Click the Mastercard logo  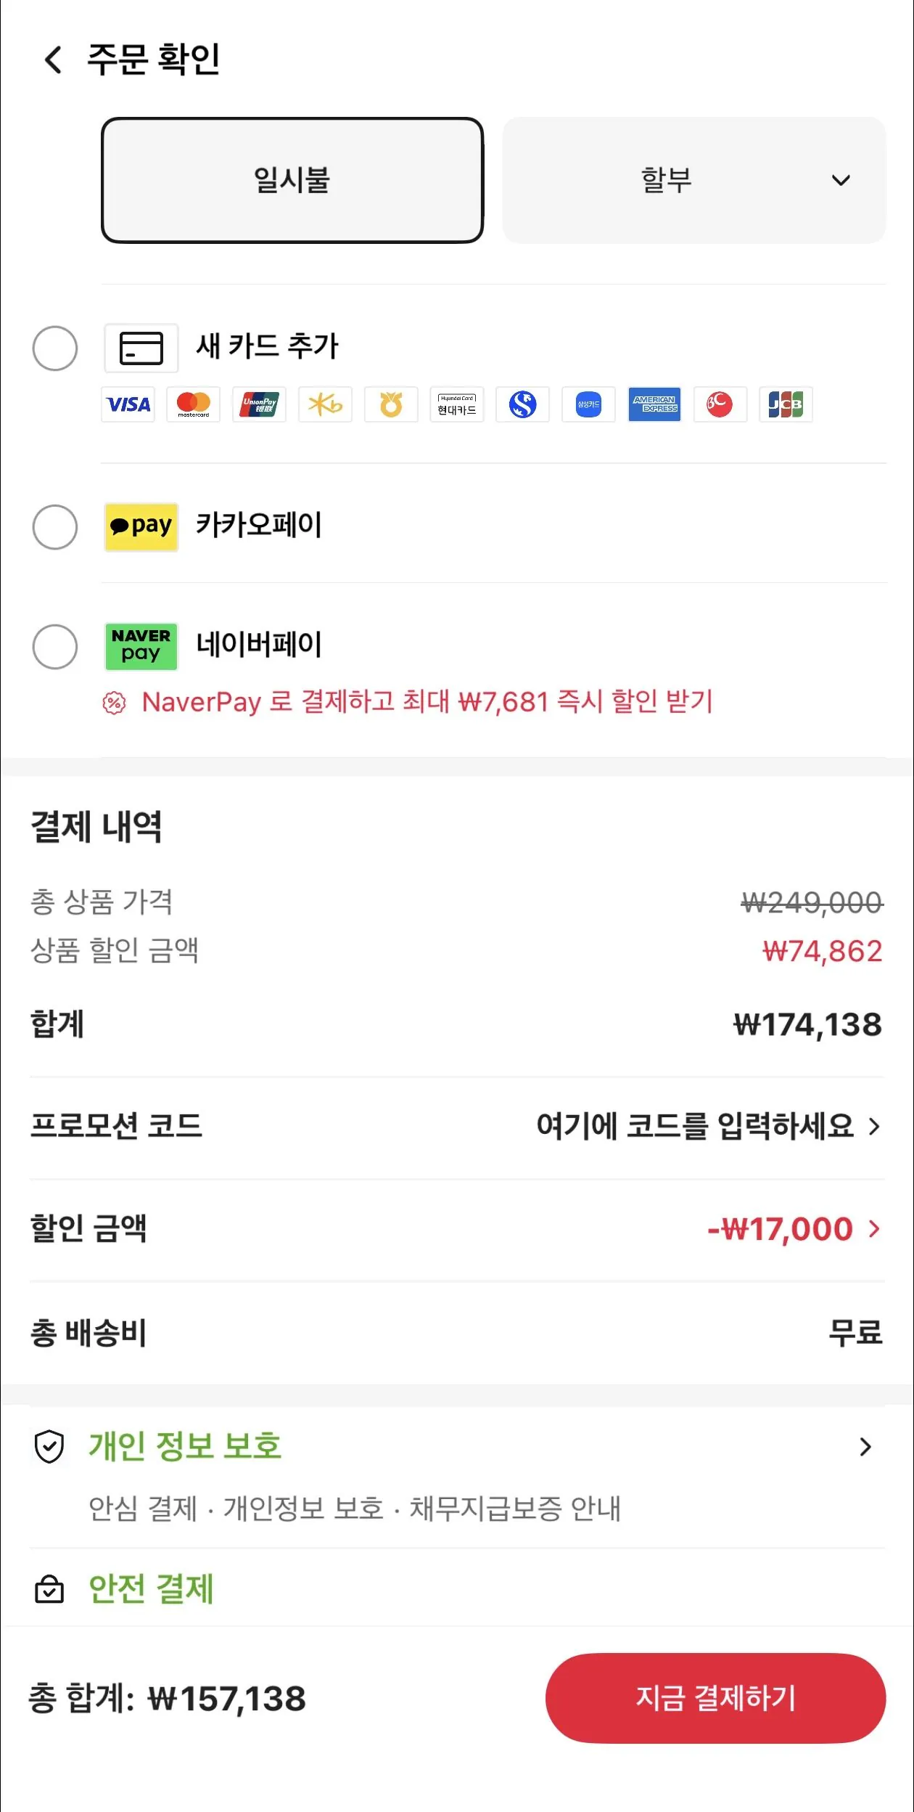[194, 404]
